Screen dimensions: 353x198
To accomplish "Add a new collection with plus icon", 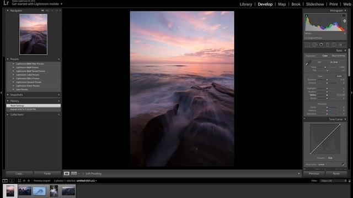I will [59, 115].
